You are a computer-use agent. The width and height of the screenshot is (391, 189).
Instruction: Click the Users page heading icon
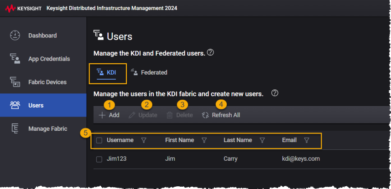(99, 35)
